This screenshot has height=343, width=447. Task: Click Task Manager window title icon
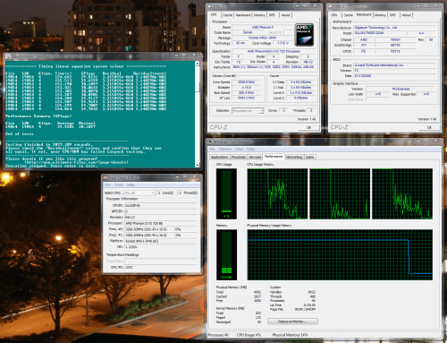coord(210,141)
